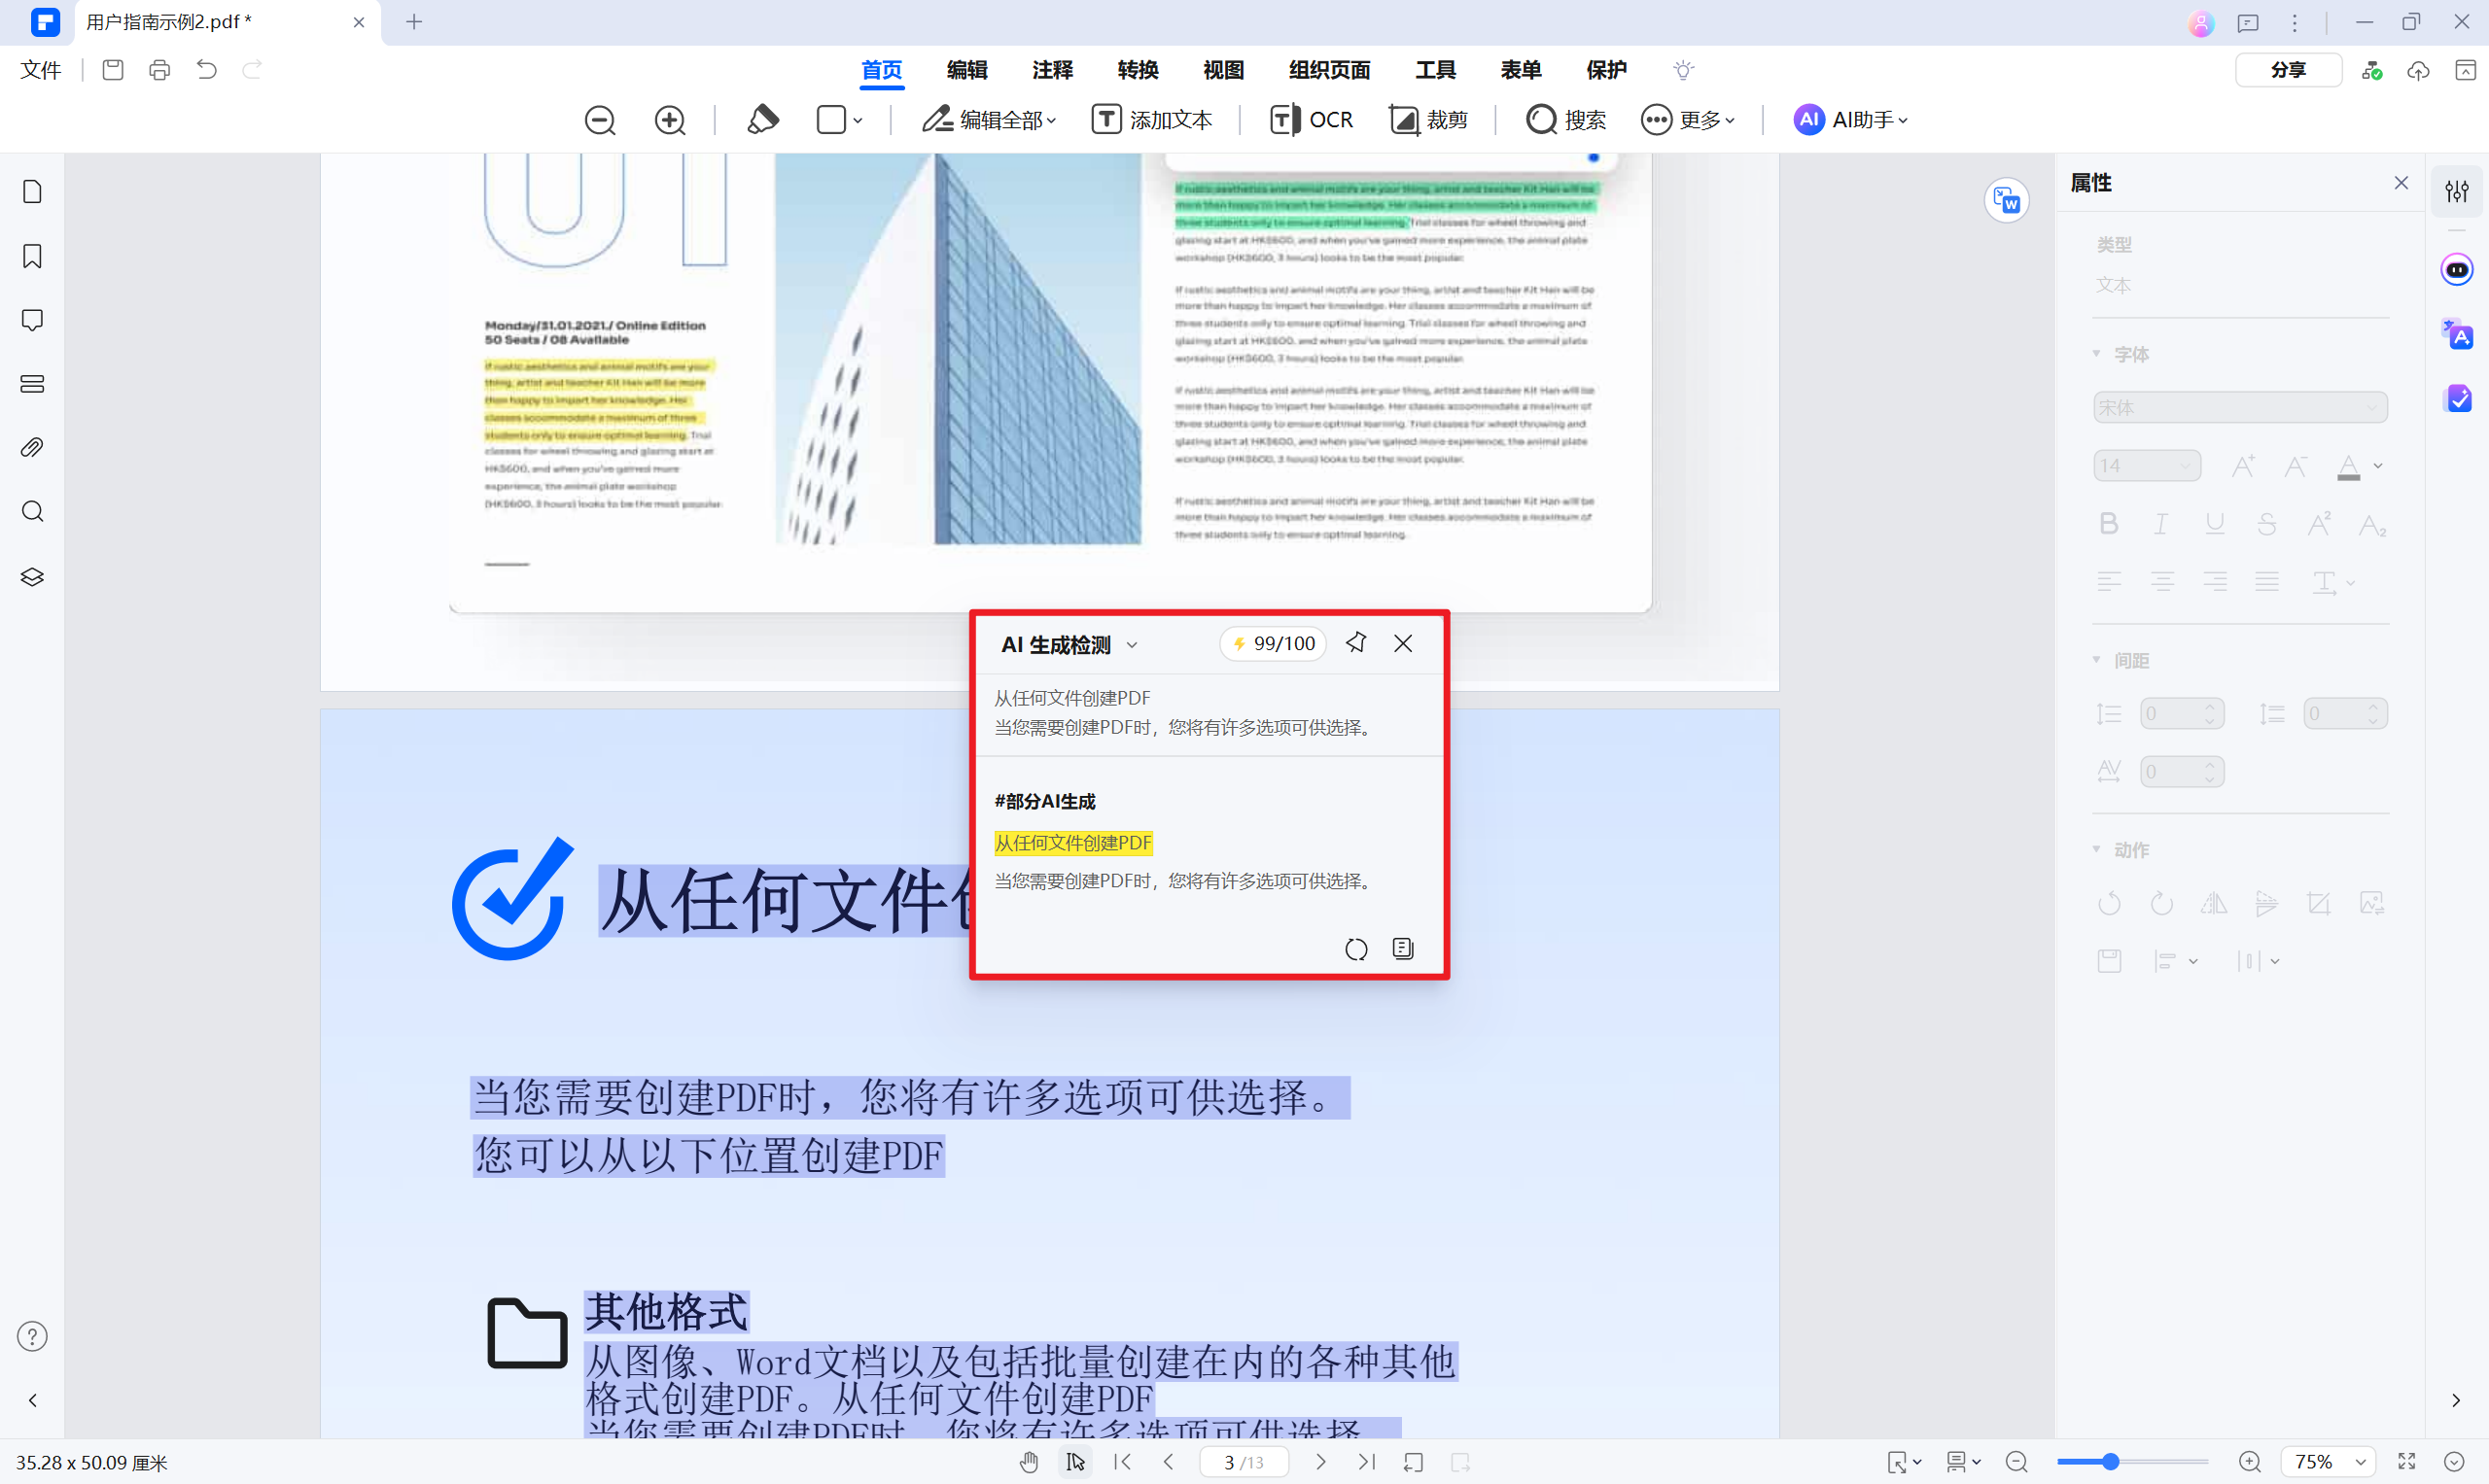Open the 宋体 font family dropdown
Screen dimensions: 2489x1484
2240,407
